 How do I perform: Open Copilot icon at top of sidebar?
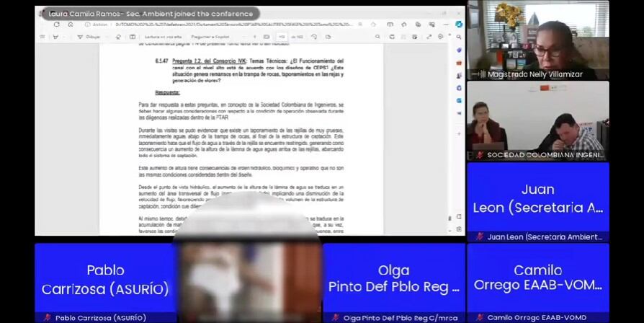(459, 25)
